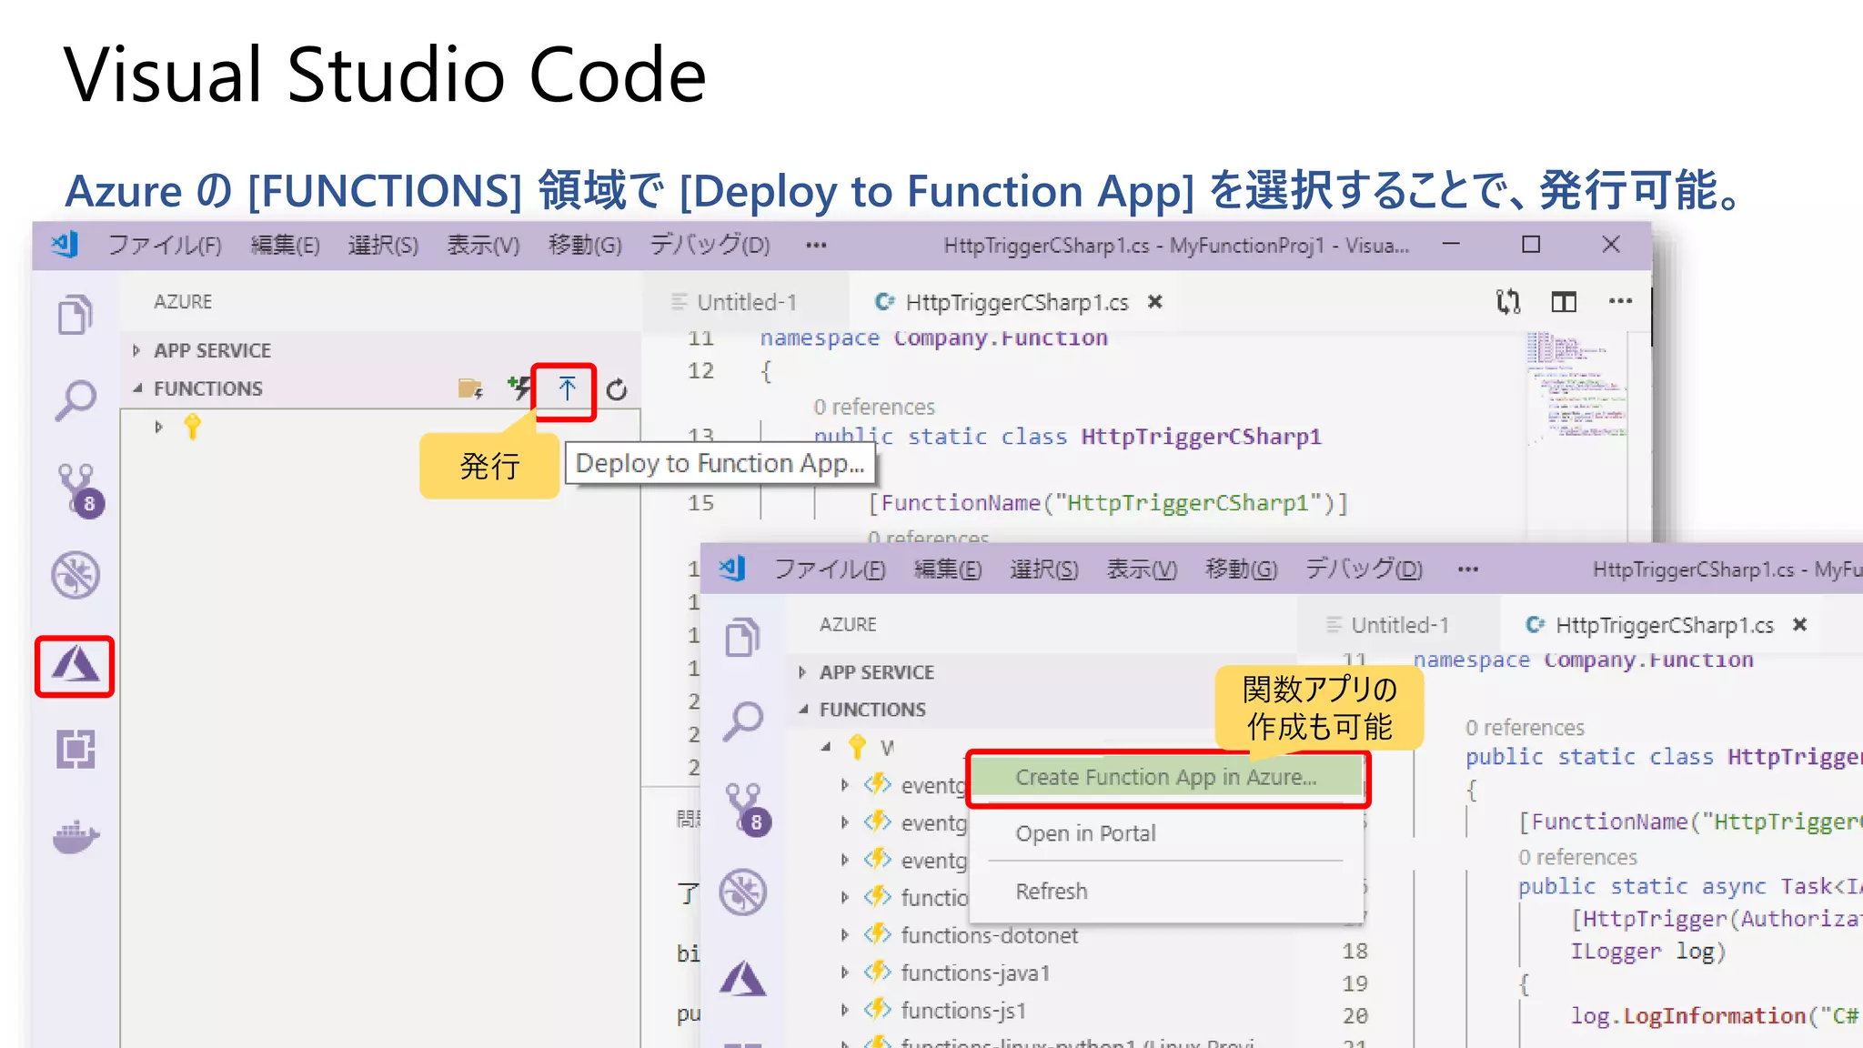Viewport: 1863px width, 1048px height.
Task: Click subscription key icon in front window FUNCTIONS tree
Action: tap(857, 747)
